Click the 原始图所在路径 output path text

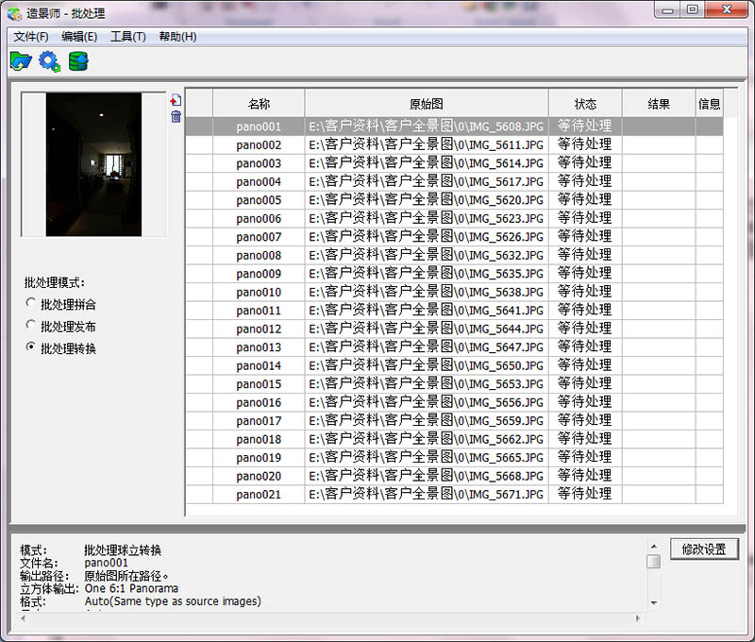click(126, 576)
